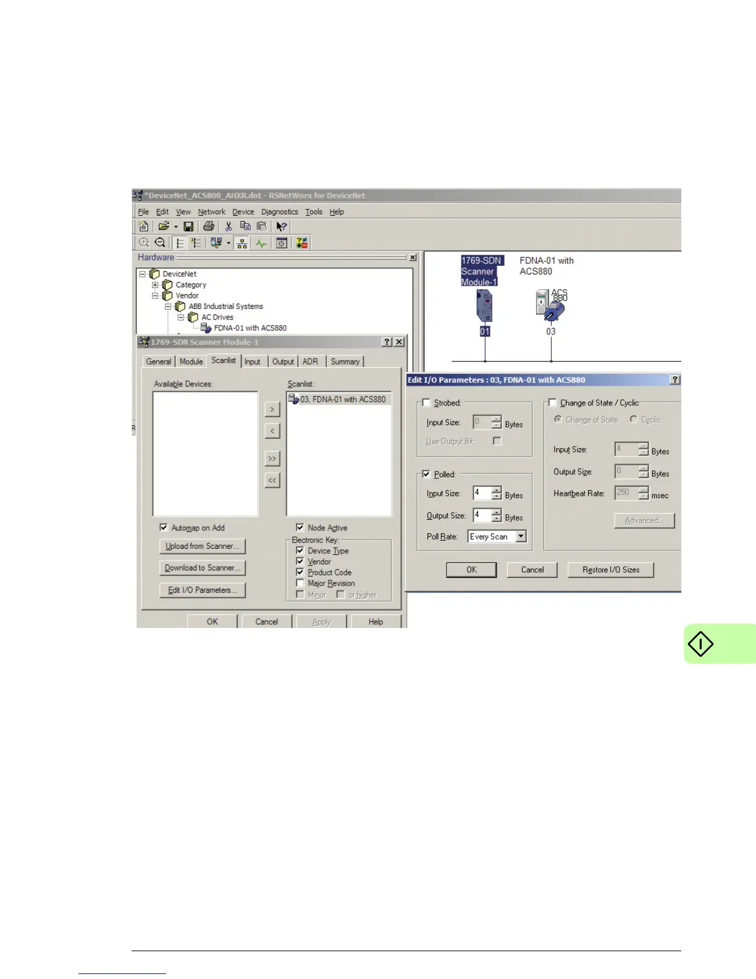
Task: Enable the Change of State / Cyclic checkbox
Action: coord(553,402)
